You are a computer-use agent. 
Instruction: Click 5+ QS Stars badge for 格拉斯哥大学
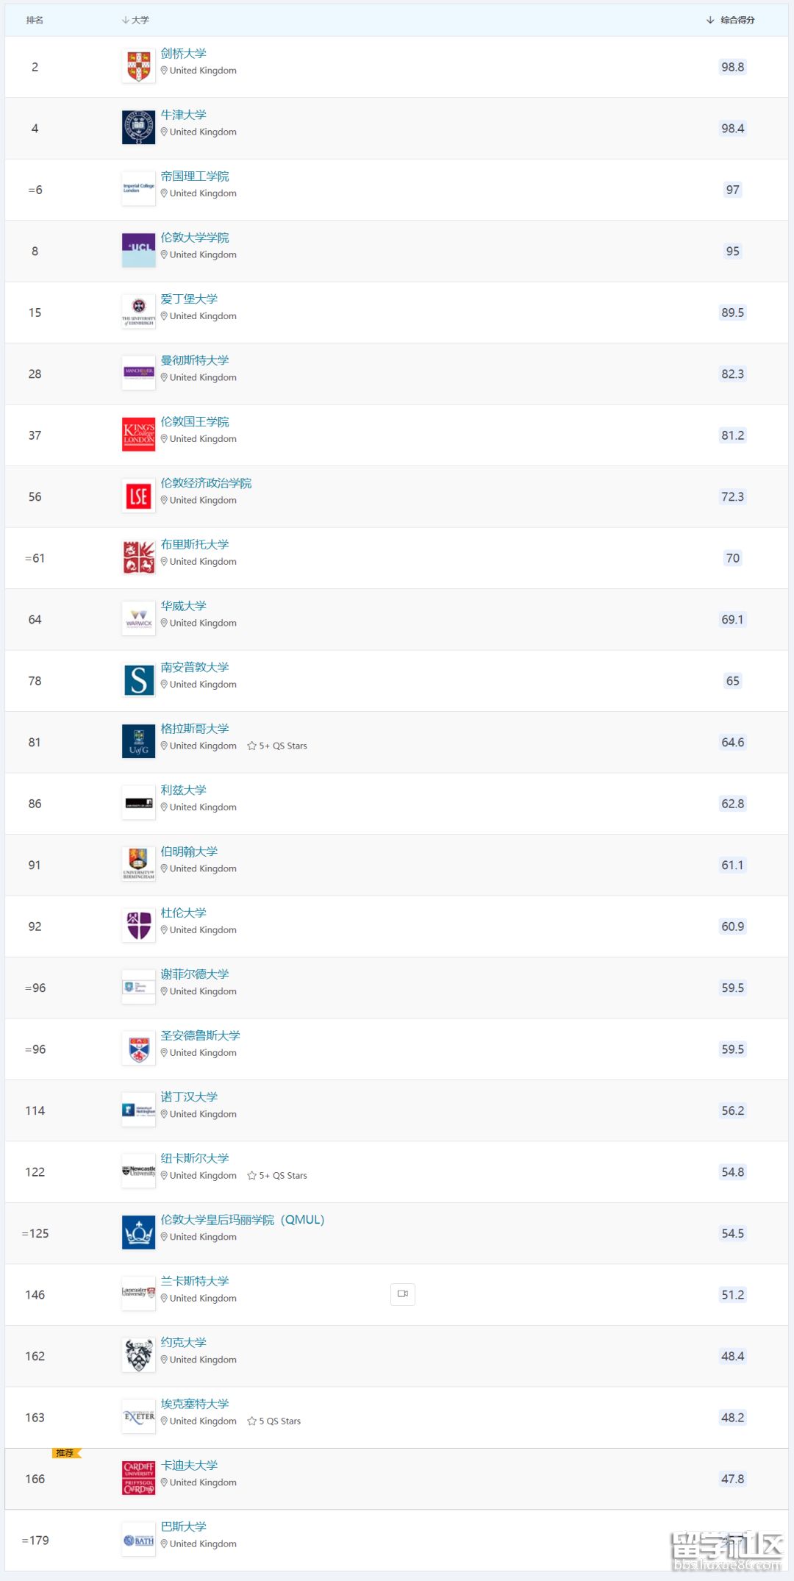pyautogui.click(x=277, y=746)
